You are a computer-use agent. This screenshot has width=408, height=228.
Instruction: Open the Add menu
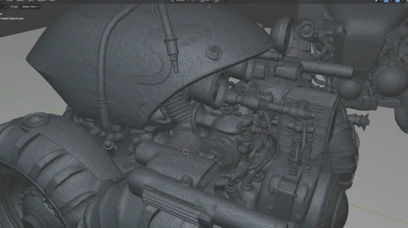[x=31, y=1]
